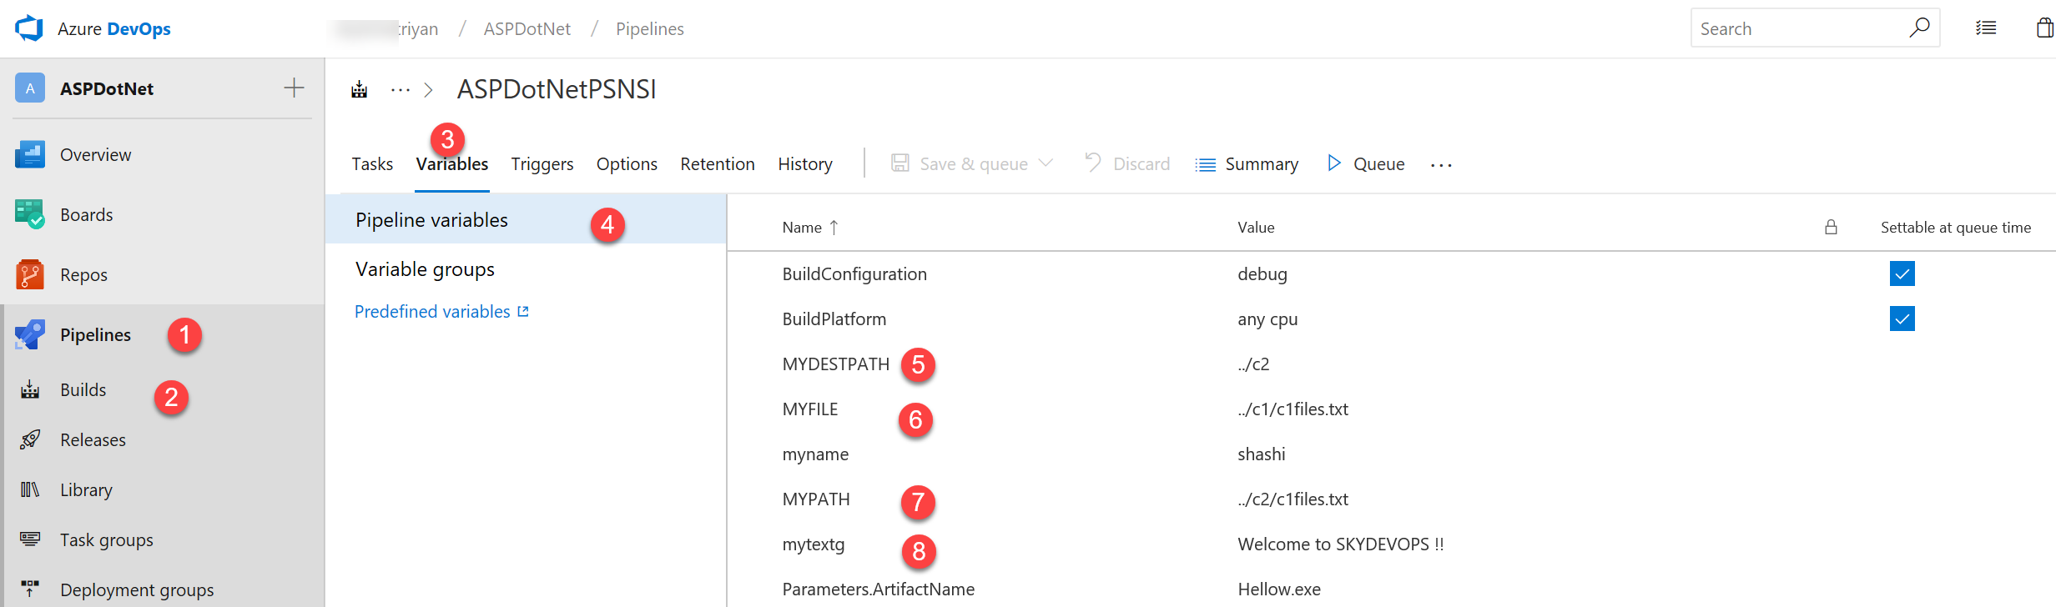Click the Settable at queue time header

click(x=1956, y=228)
